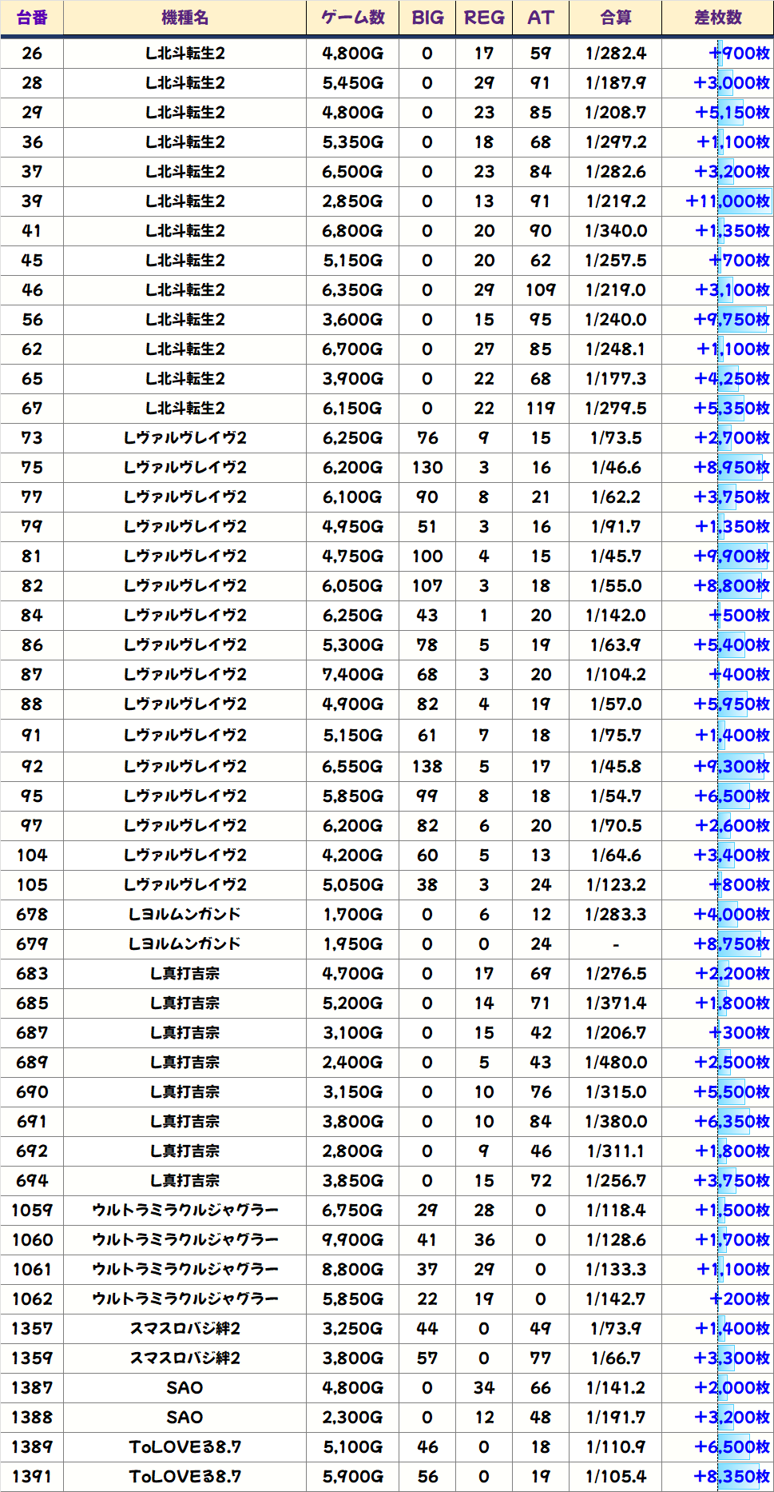Click the 合算 column header
This screenshot has height=1492, width=774.
pos(615,18)
